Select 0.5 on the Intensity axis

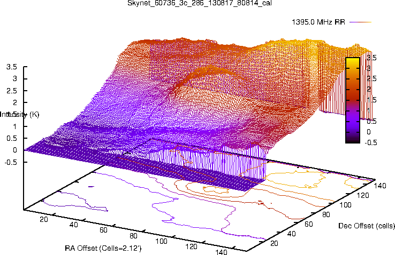pos(12,138)
